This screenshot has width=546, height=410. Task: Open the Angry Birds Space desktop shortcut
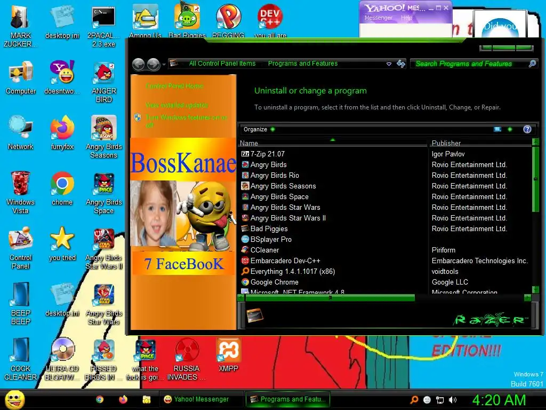click(x=103, y=192)
